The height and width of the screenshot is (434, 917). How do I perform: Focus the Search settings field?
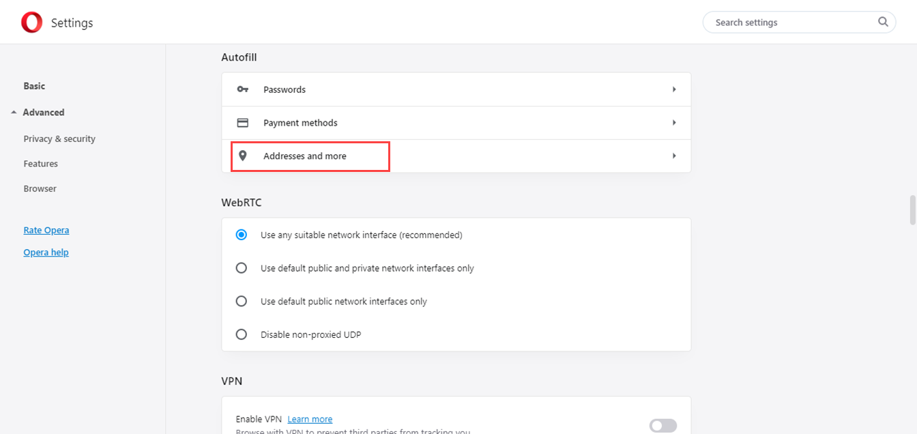pyautogui.click(x=799, y=23)
